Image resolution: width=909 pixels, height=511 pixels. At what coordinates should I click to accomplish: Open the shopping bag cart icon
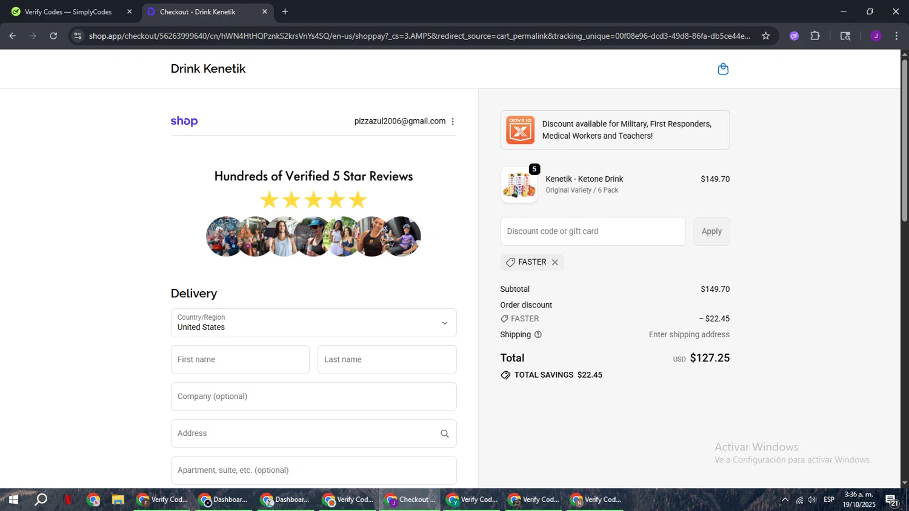coord(723,69)
